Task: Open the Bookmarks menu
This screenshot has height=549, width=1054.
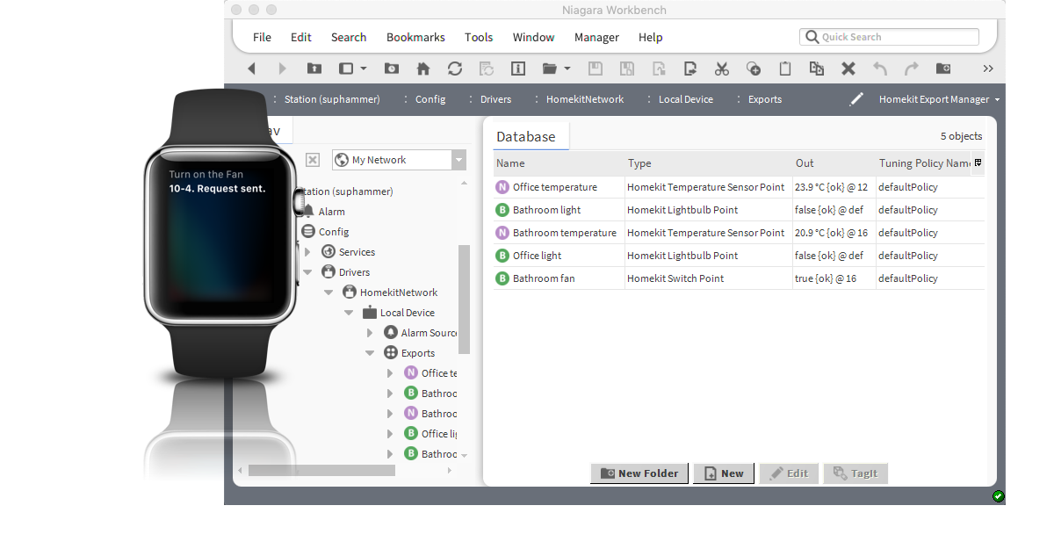Action: [415, 37]
